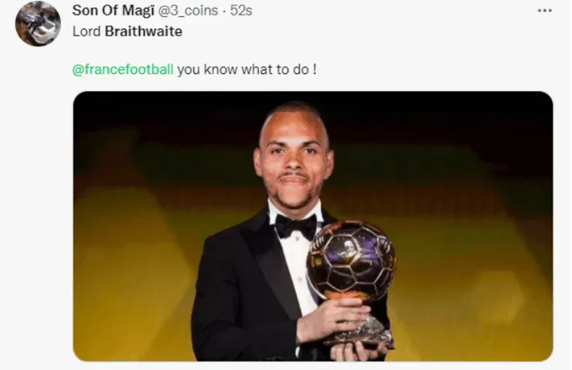Screen dimensions: 572x370
Task: Visit the @3_coins handle link
Action: click(188, 11)
